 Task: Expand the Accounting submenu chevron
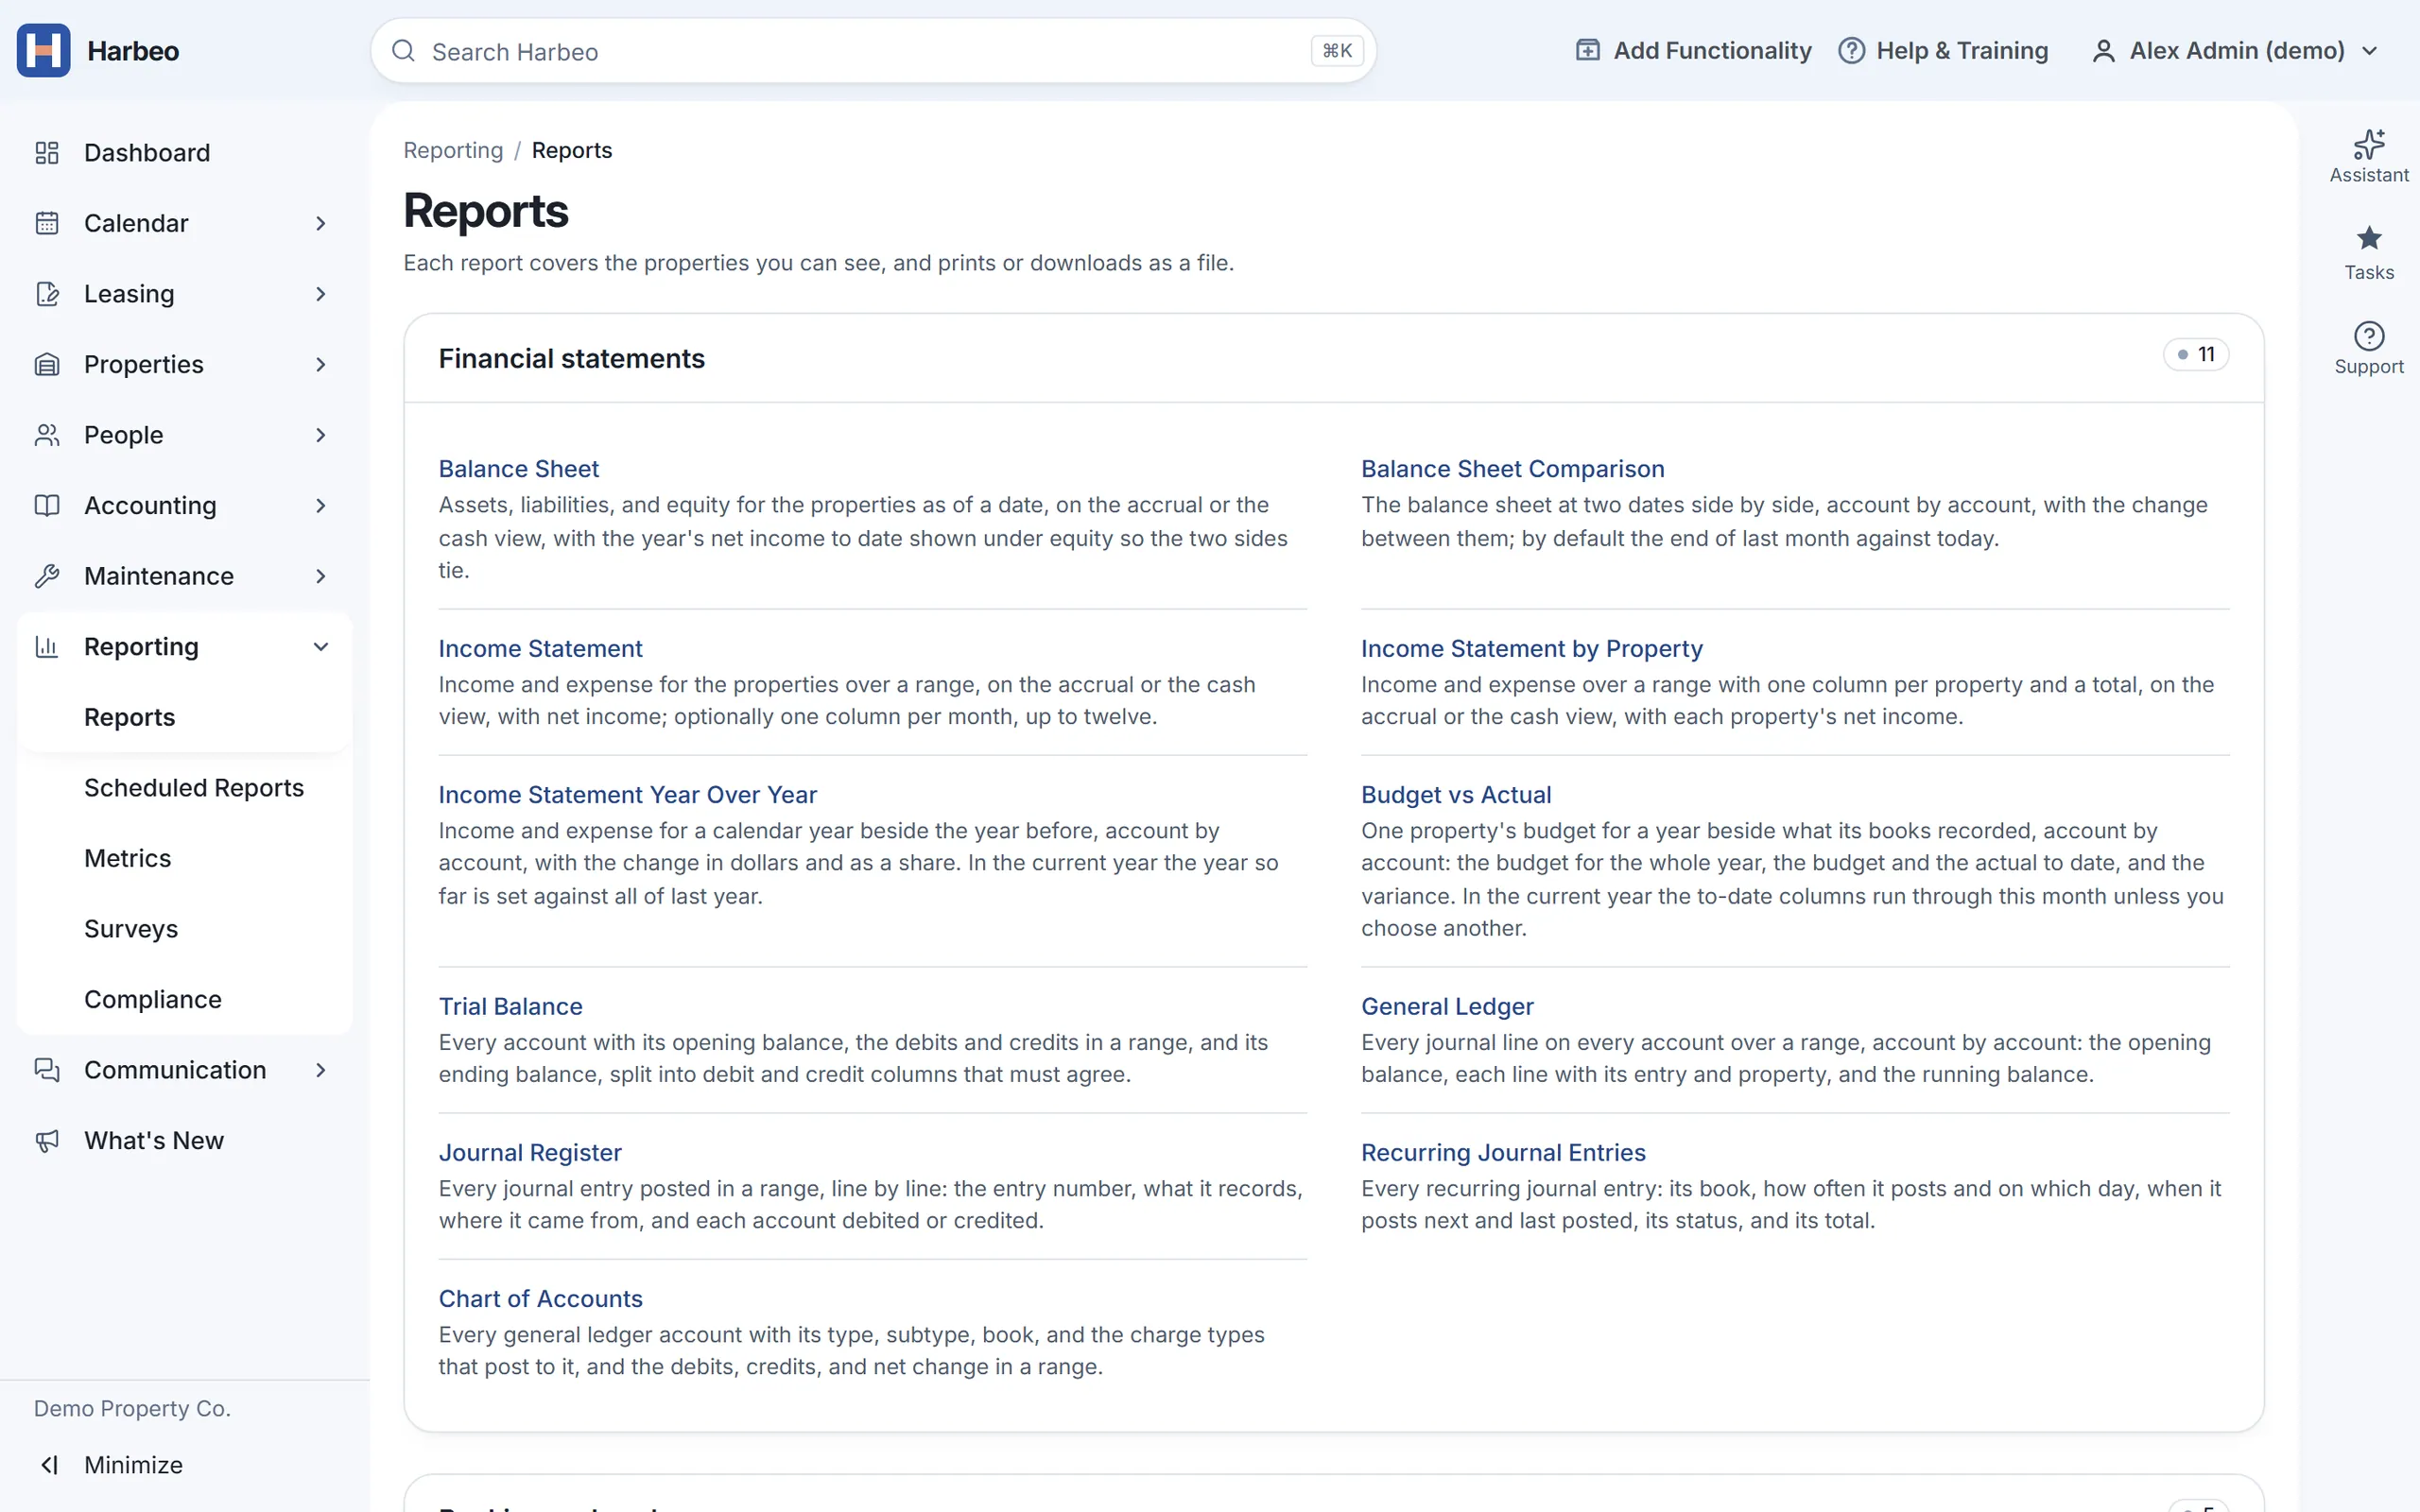[321, 505]
